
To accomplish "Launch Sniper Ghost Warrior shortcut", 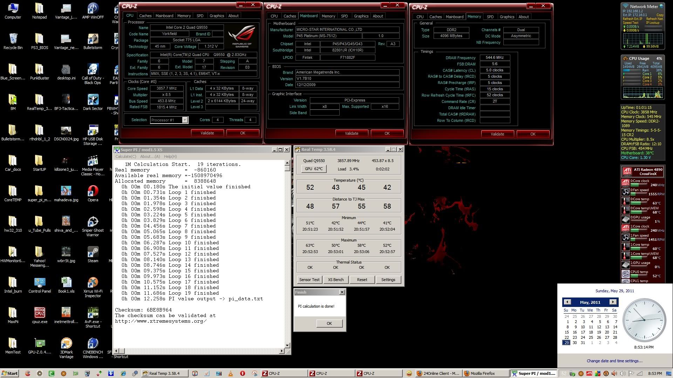I will 93,226.
